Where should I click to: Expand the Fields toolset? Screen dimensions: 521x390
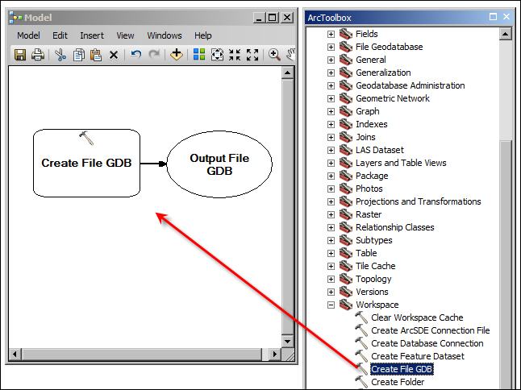coord(331,34)
